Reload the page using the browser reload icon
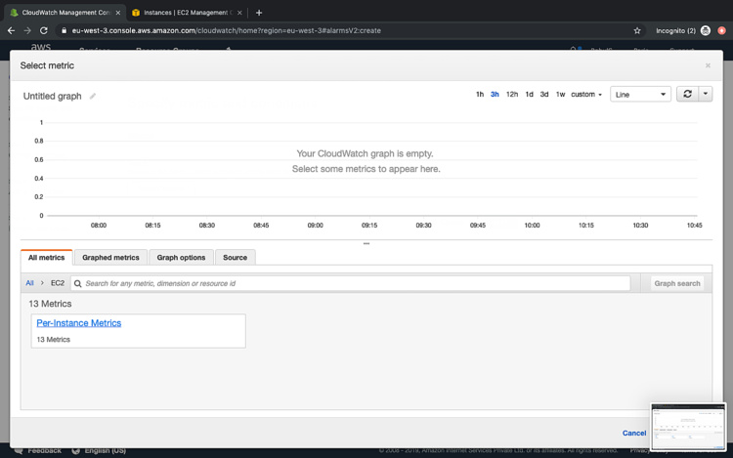The height and width of the screenshot is (458, 733). 44,30
